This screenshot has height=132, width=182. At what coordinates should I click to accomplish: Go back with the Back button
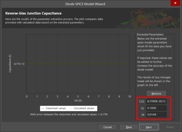coord(129,127)
